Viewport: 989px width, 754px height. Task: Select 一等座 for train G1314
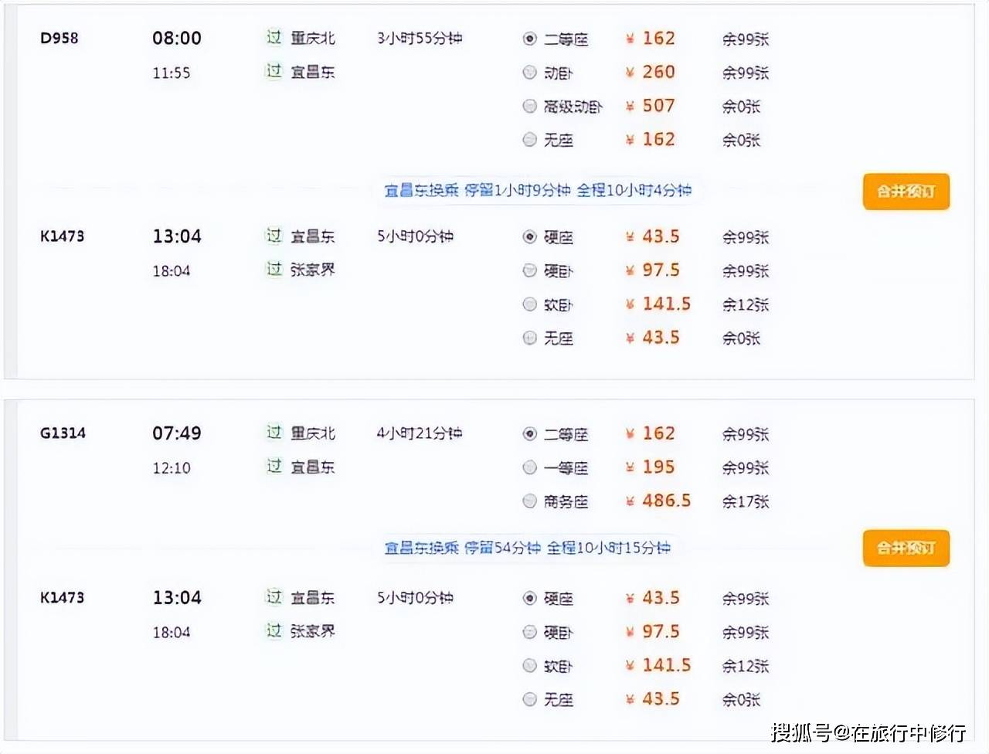pyautogui.click(x=529, y=467)
